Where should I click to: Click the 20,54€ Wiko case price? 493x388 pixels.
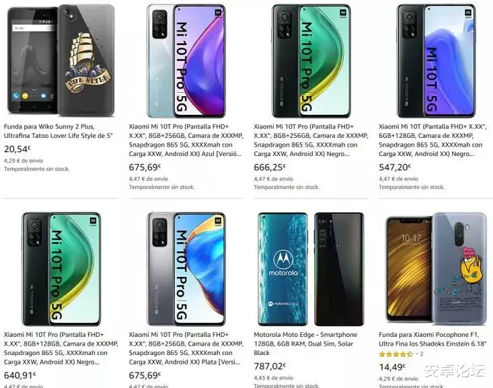(17, 149)
